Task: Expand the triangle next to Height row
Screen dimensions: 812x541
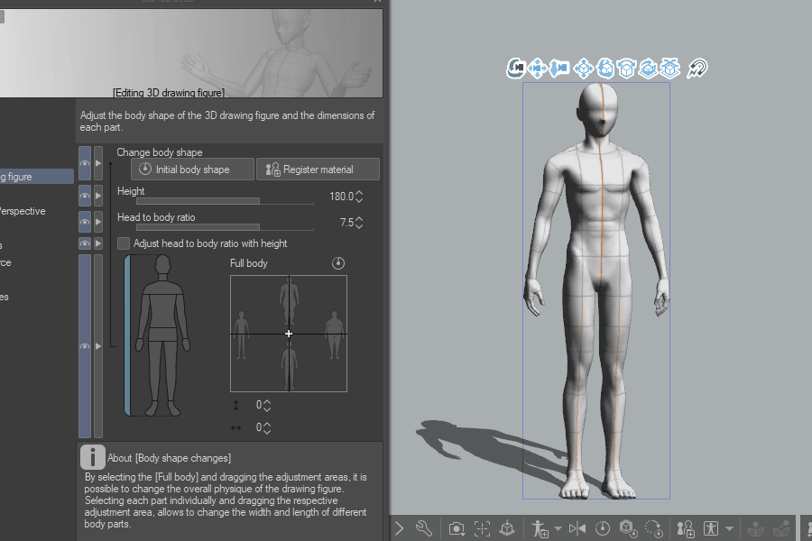Action: (97, 197)
